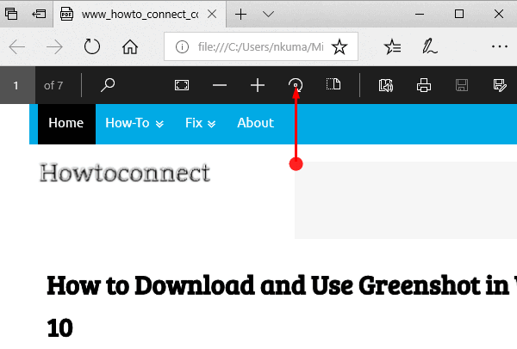Screen dimensions: 517x349
Task: Refresh the current page
Action: pos(92,46)
